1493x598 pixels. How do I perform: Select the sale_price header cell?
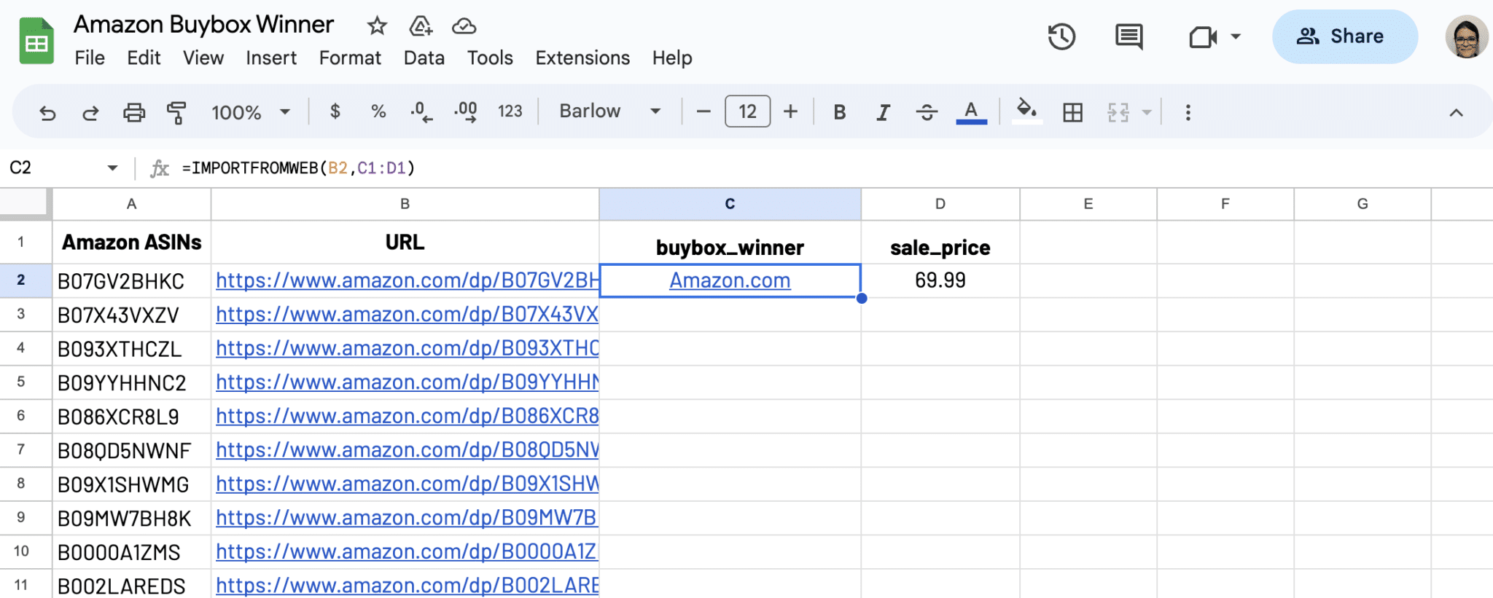pyautogui.click(x=940, y=243)
